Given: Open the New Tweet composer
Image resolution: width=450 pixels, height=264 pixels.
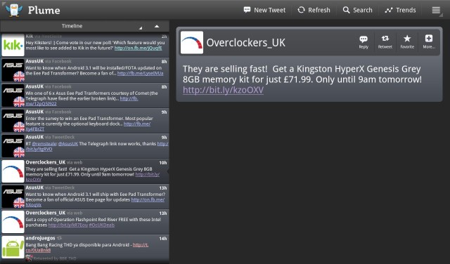Looking at the screenshot, I should click(x=264, y=10).
